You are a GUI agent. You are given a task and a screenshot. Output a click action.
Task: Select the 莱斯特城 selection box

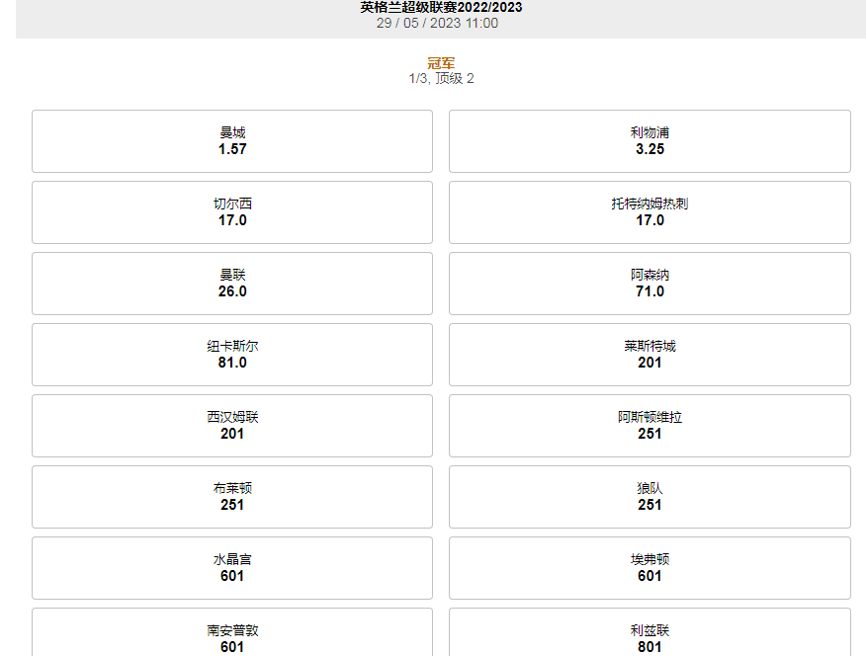click(x=649, y=355)
